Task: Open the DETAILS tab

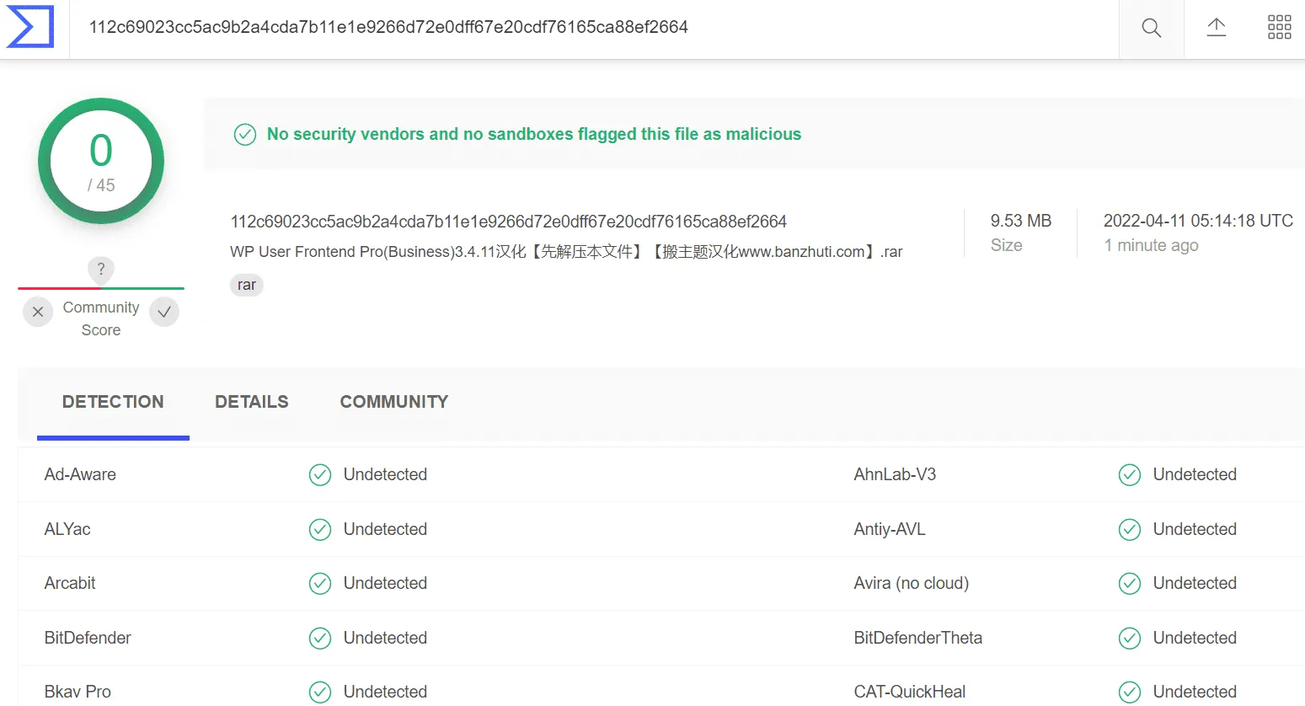Action: click(252, 402)
